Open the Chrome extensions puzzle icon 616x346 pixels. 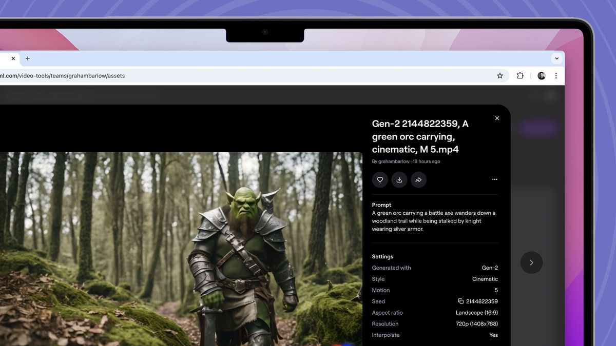coord(520,75)
